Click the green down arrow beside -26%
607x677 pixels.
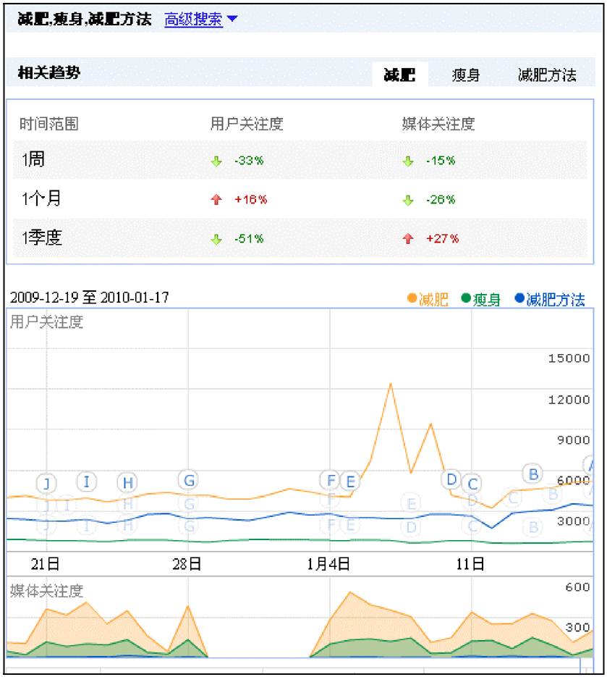(408, 201)
